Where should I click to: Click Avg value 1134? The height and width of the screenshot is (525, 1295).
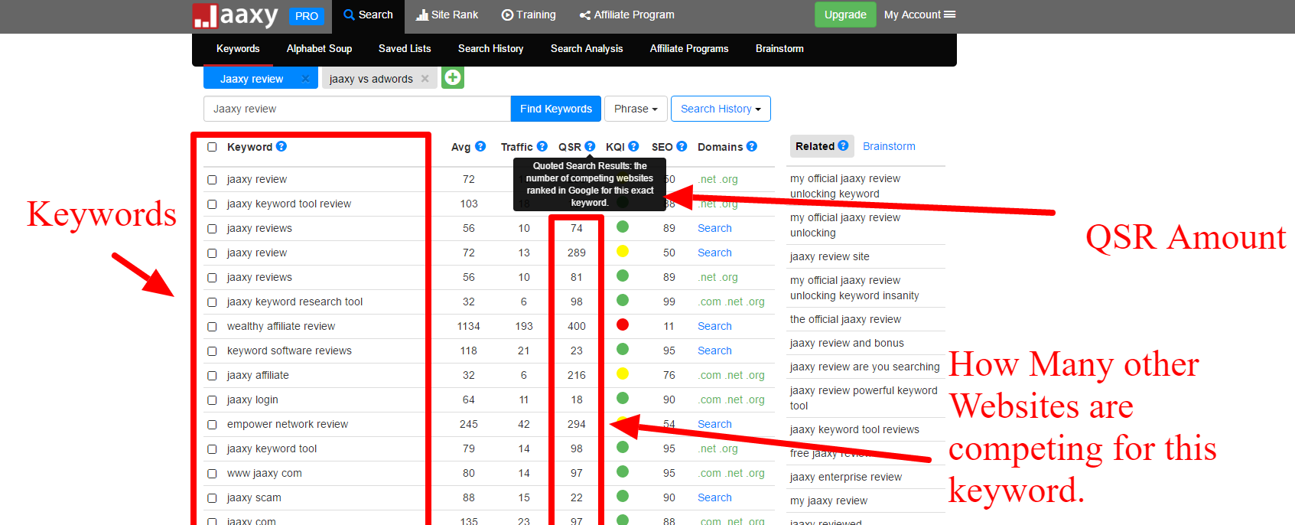click(x=469, y=326)
